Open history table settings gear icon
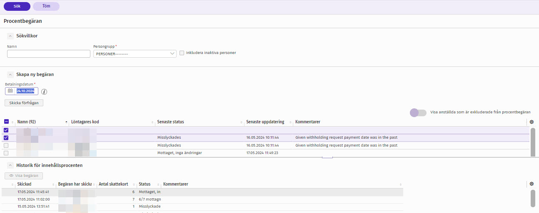The width and height of the screenshot is (539, 213). (x=532, y=184)
